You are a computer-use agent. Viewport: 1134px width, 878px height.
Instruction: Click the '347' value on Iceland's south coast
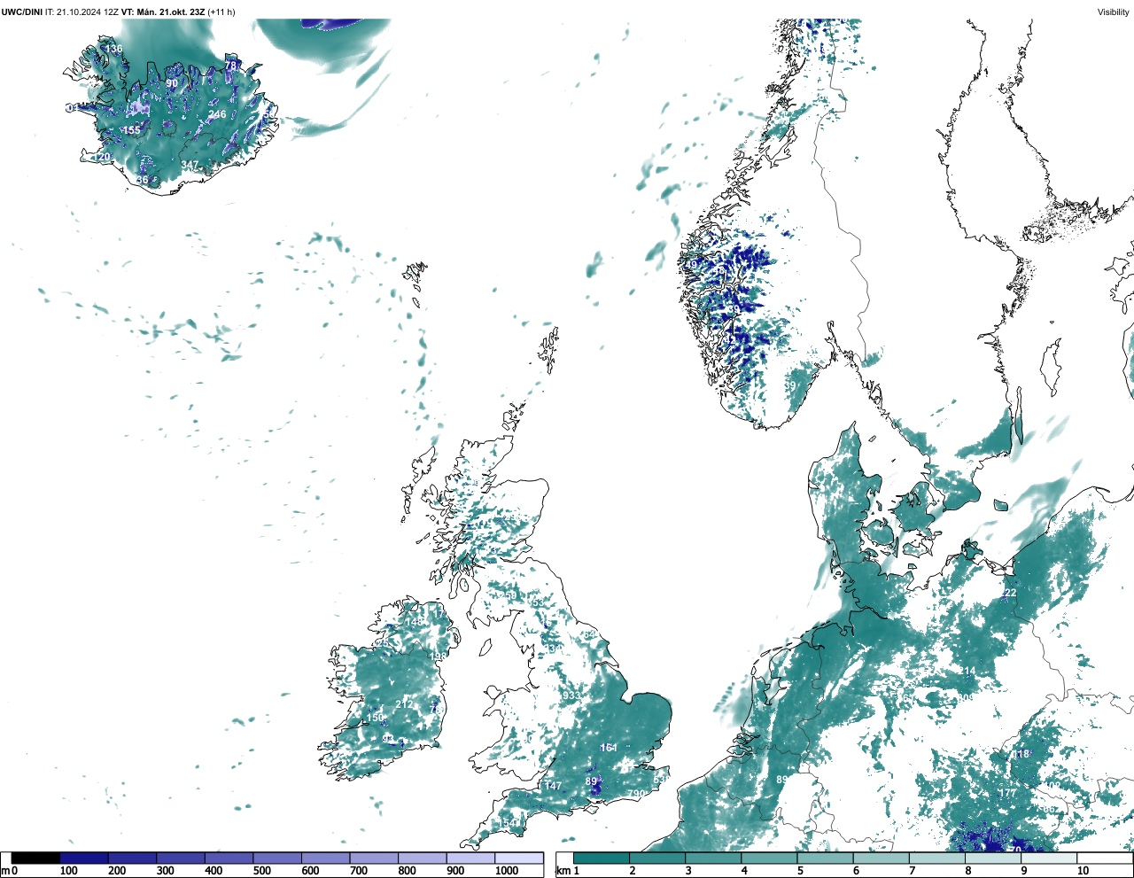click(190, 165)
